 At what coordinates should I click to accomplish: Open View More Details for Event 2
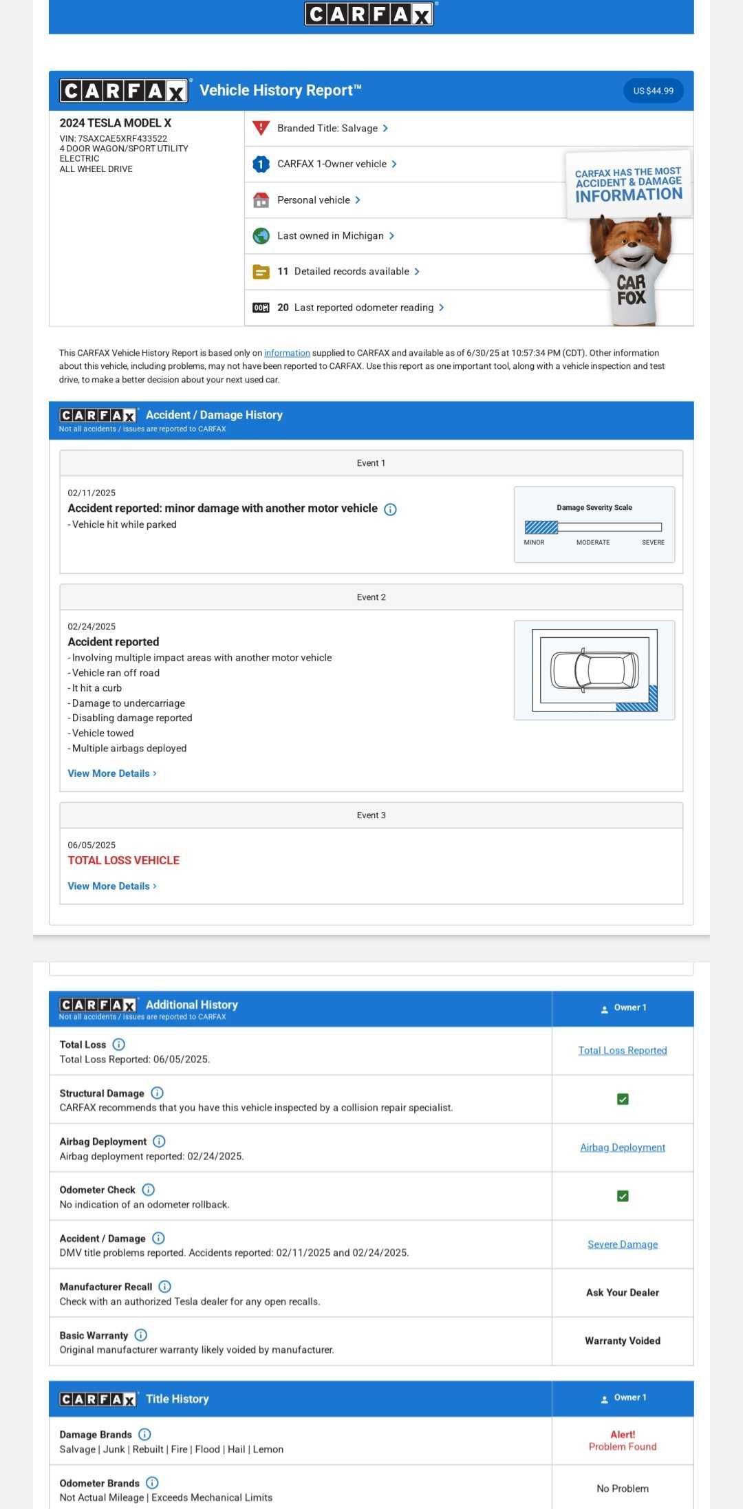pos(112,773)
